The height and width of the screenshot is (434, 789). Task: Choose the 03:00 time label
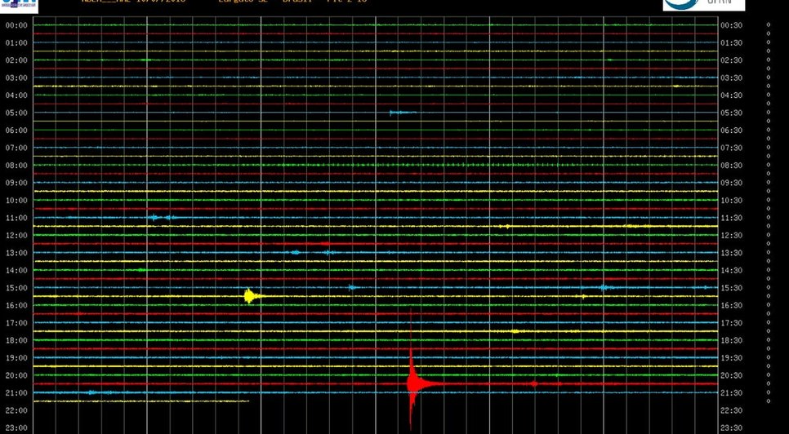pyautogui.click(x=16, y=77)
